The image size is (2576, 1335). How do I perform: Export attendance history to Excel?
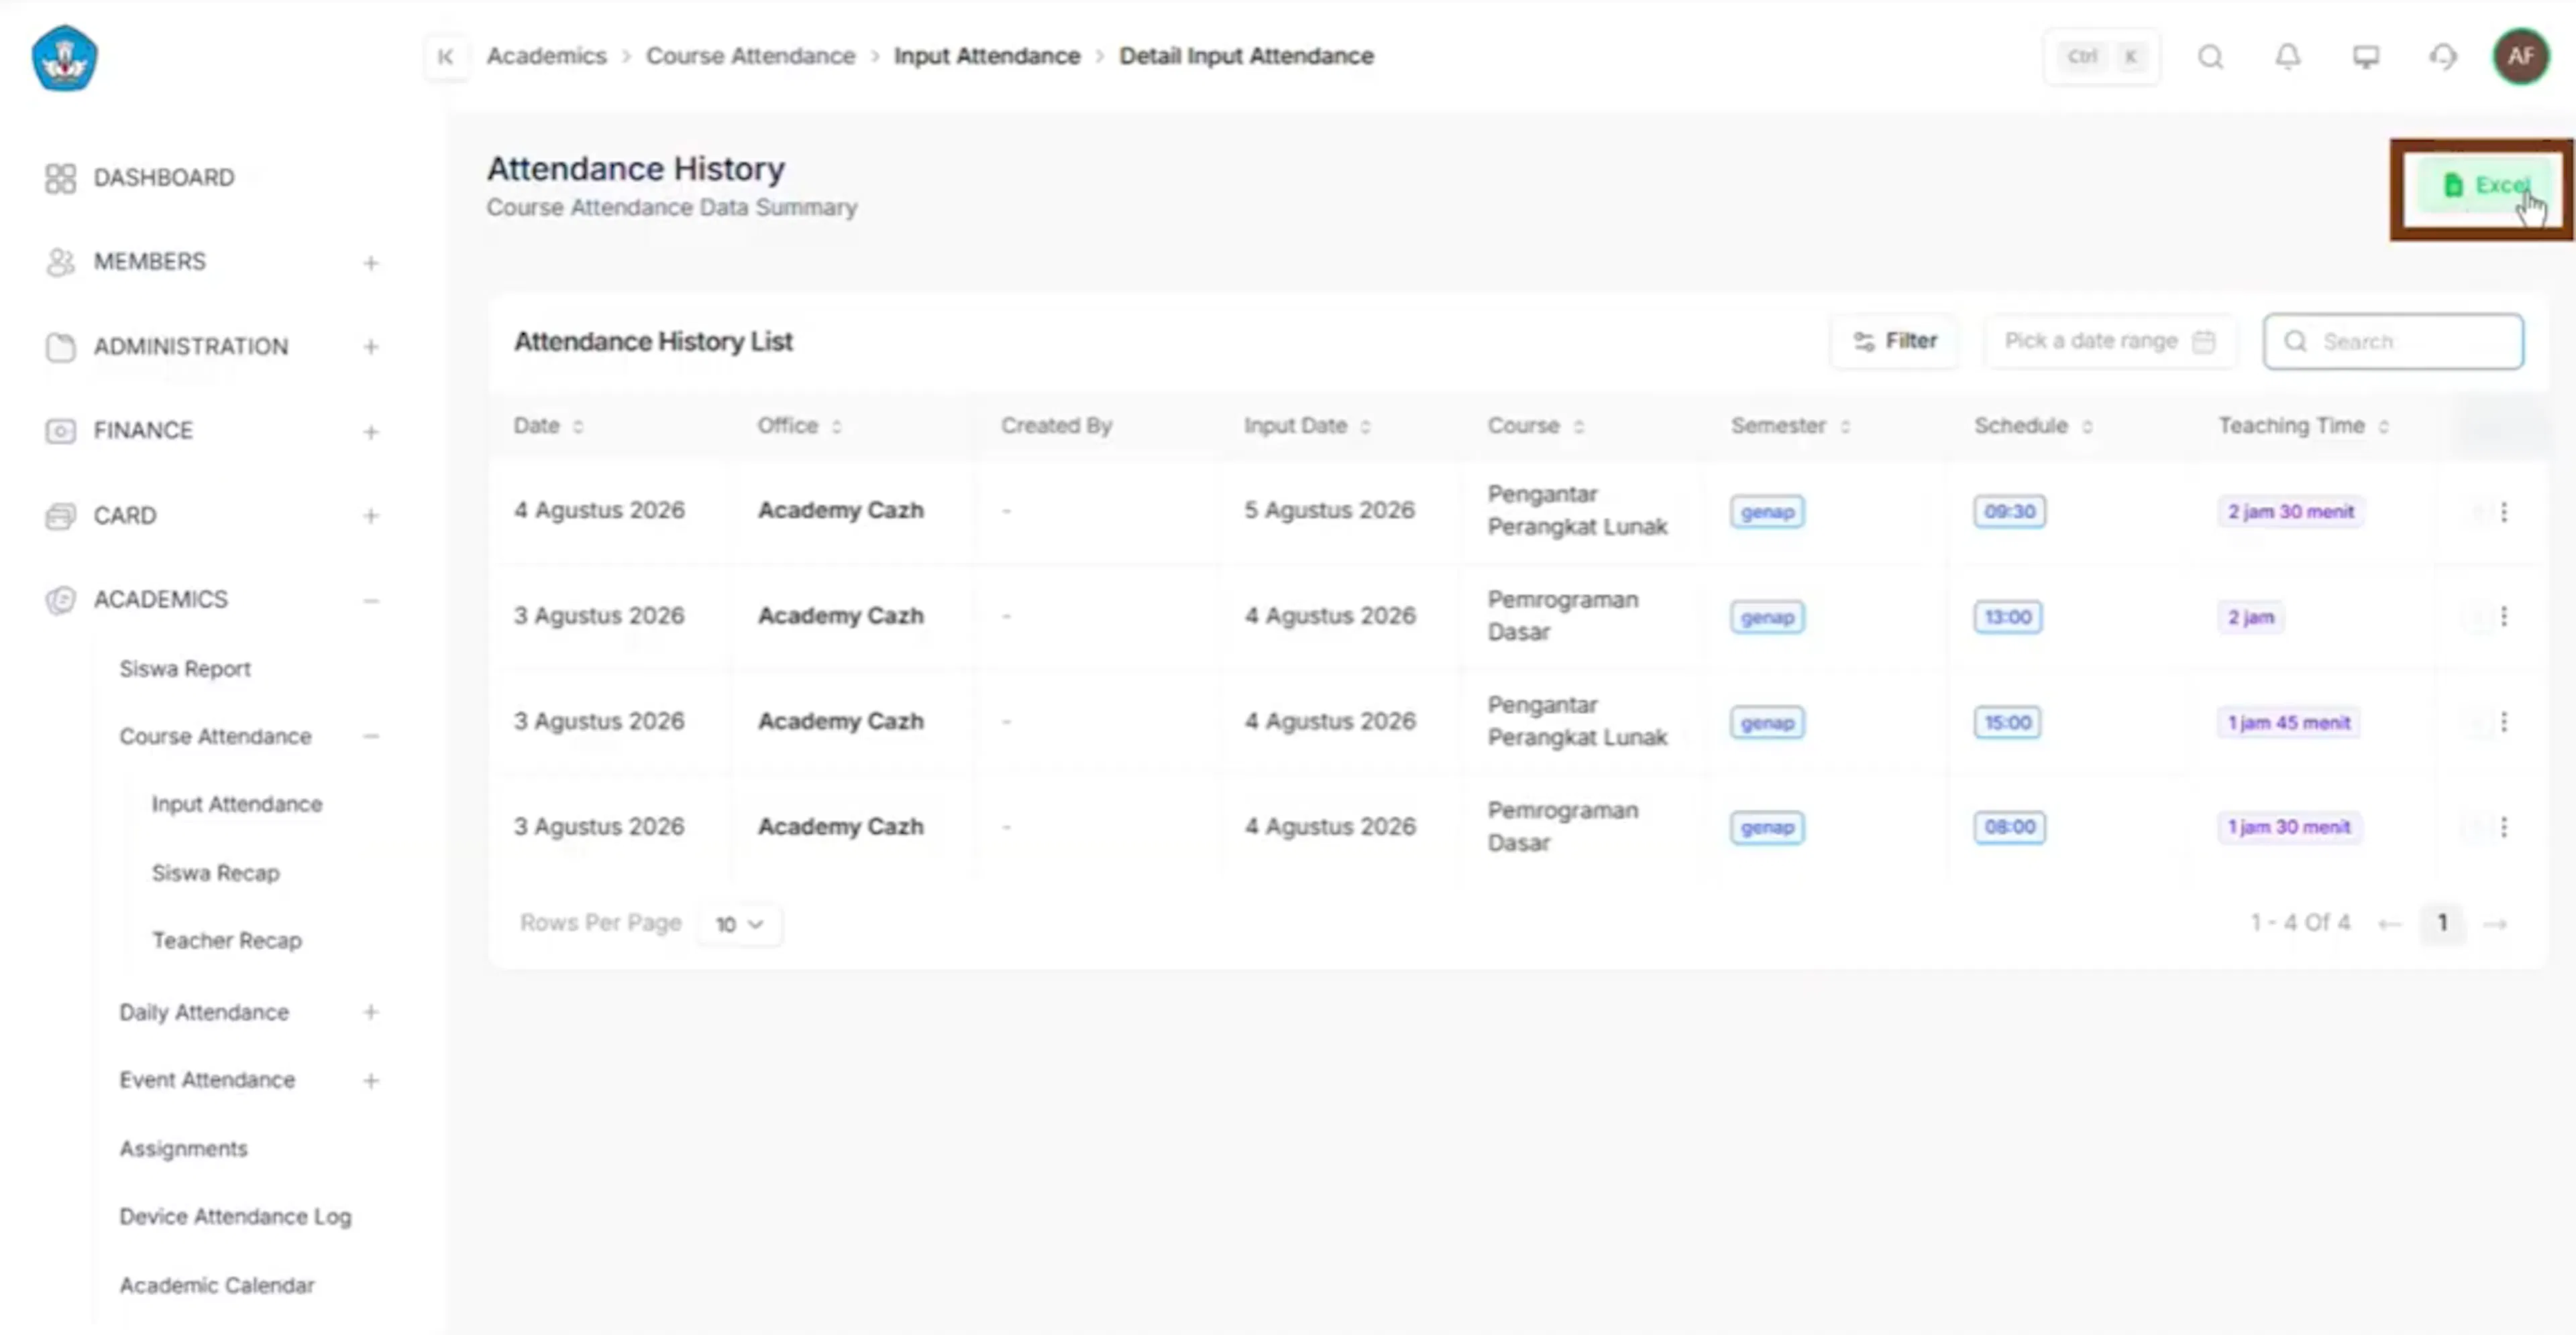[x=2484, y=186]
